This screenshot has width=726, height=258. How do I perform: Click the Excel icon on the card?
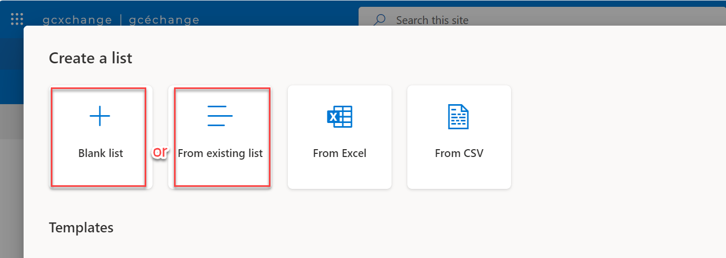(340, 116)
